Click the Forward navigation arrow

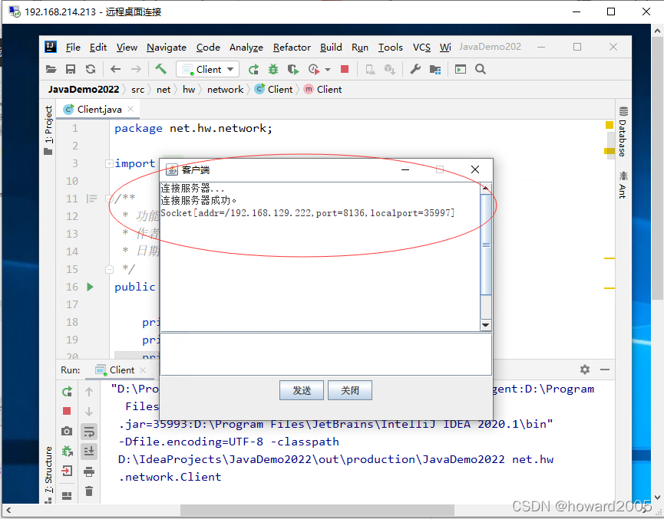[136, 69]
